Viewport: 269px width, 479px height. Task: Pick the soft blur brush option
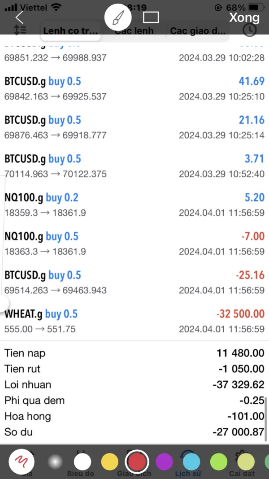coord(55,461)
